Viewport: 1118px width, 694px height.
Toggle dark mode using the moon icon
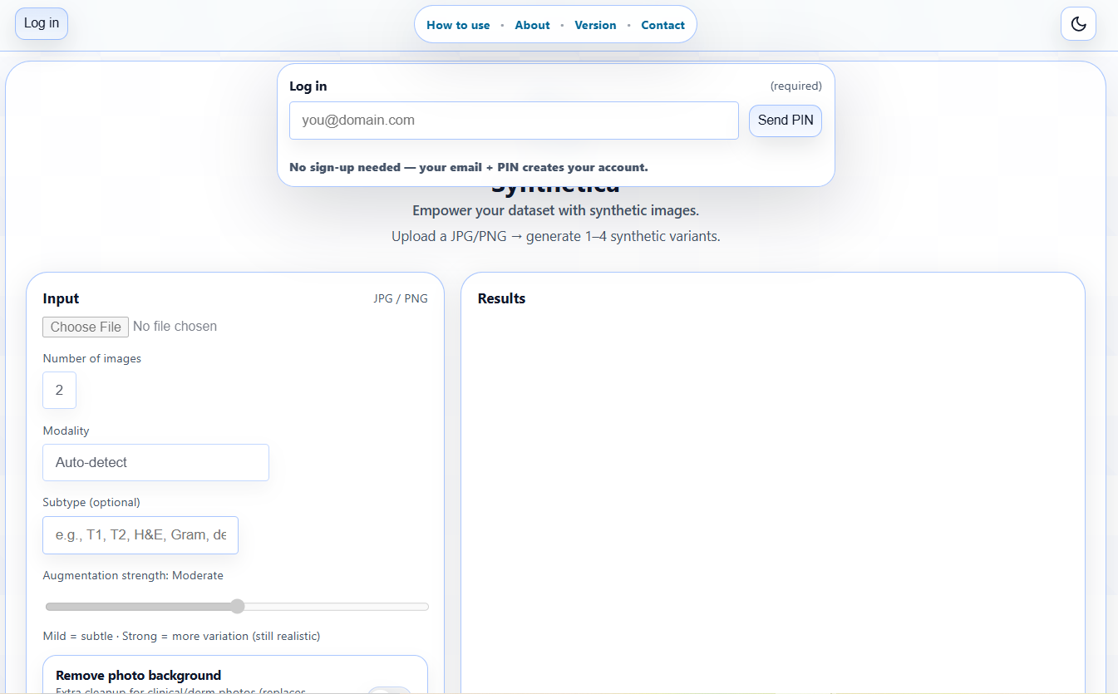tap(1078, 23)
